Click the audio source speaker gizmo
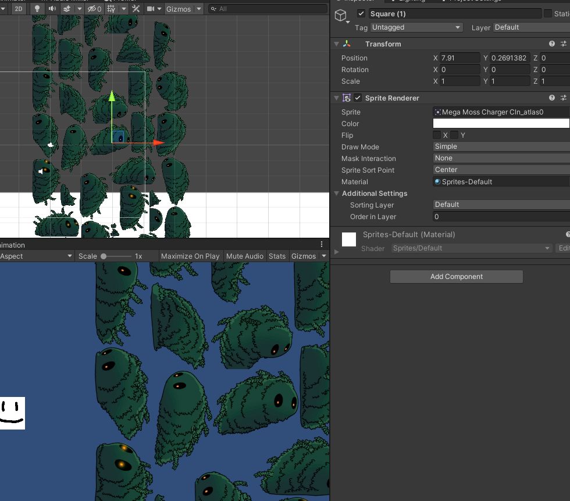Screen dimensions: 570x501 [41, 171]
